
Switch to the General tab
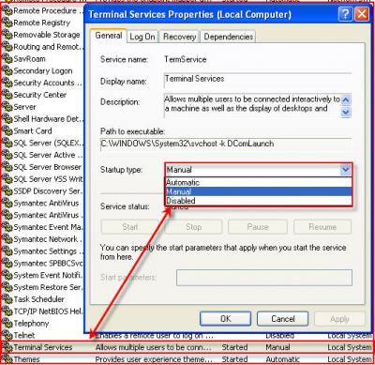pyautogui.click(x=109, y=36)
